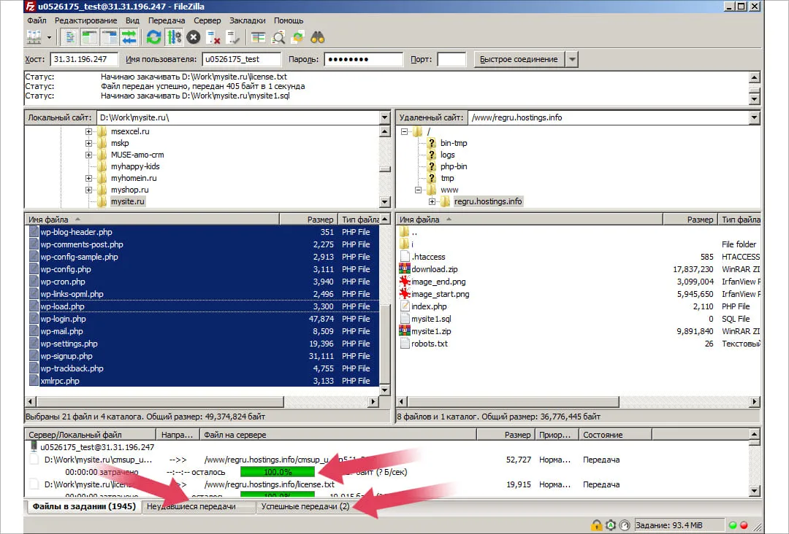Expand the regru.hostings.info remote folder

point(432,201)
